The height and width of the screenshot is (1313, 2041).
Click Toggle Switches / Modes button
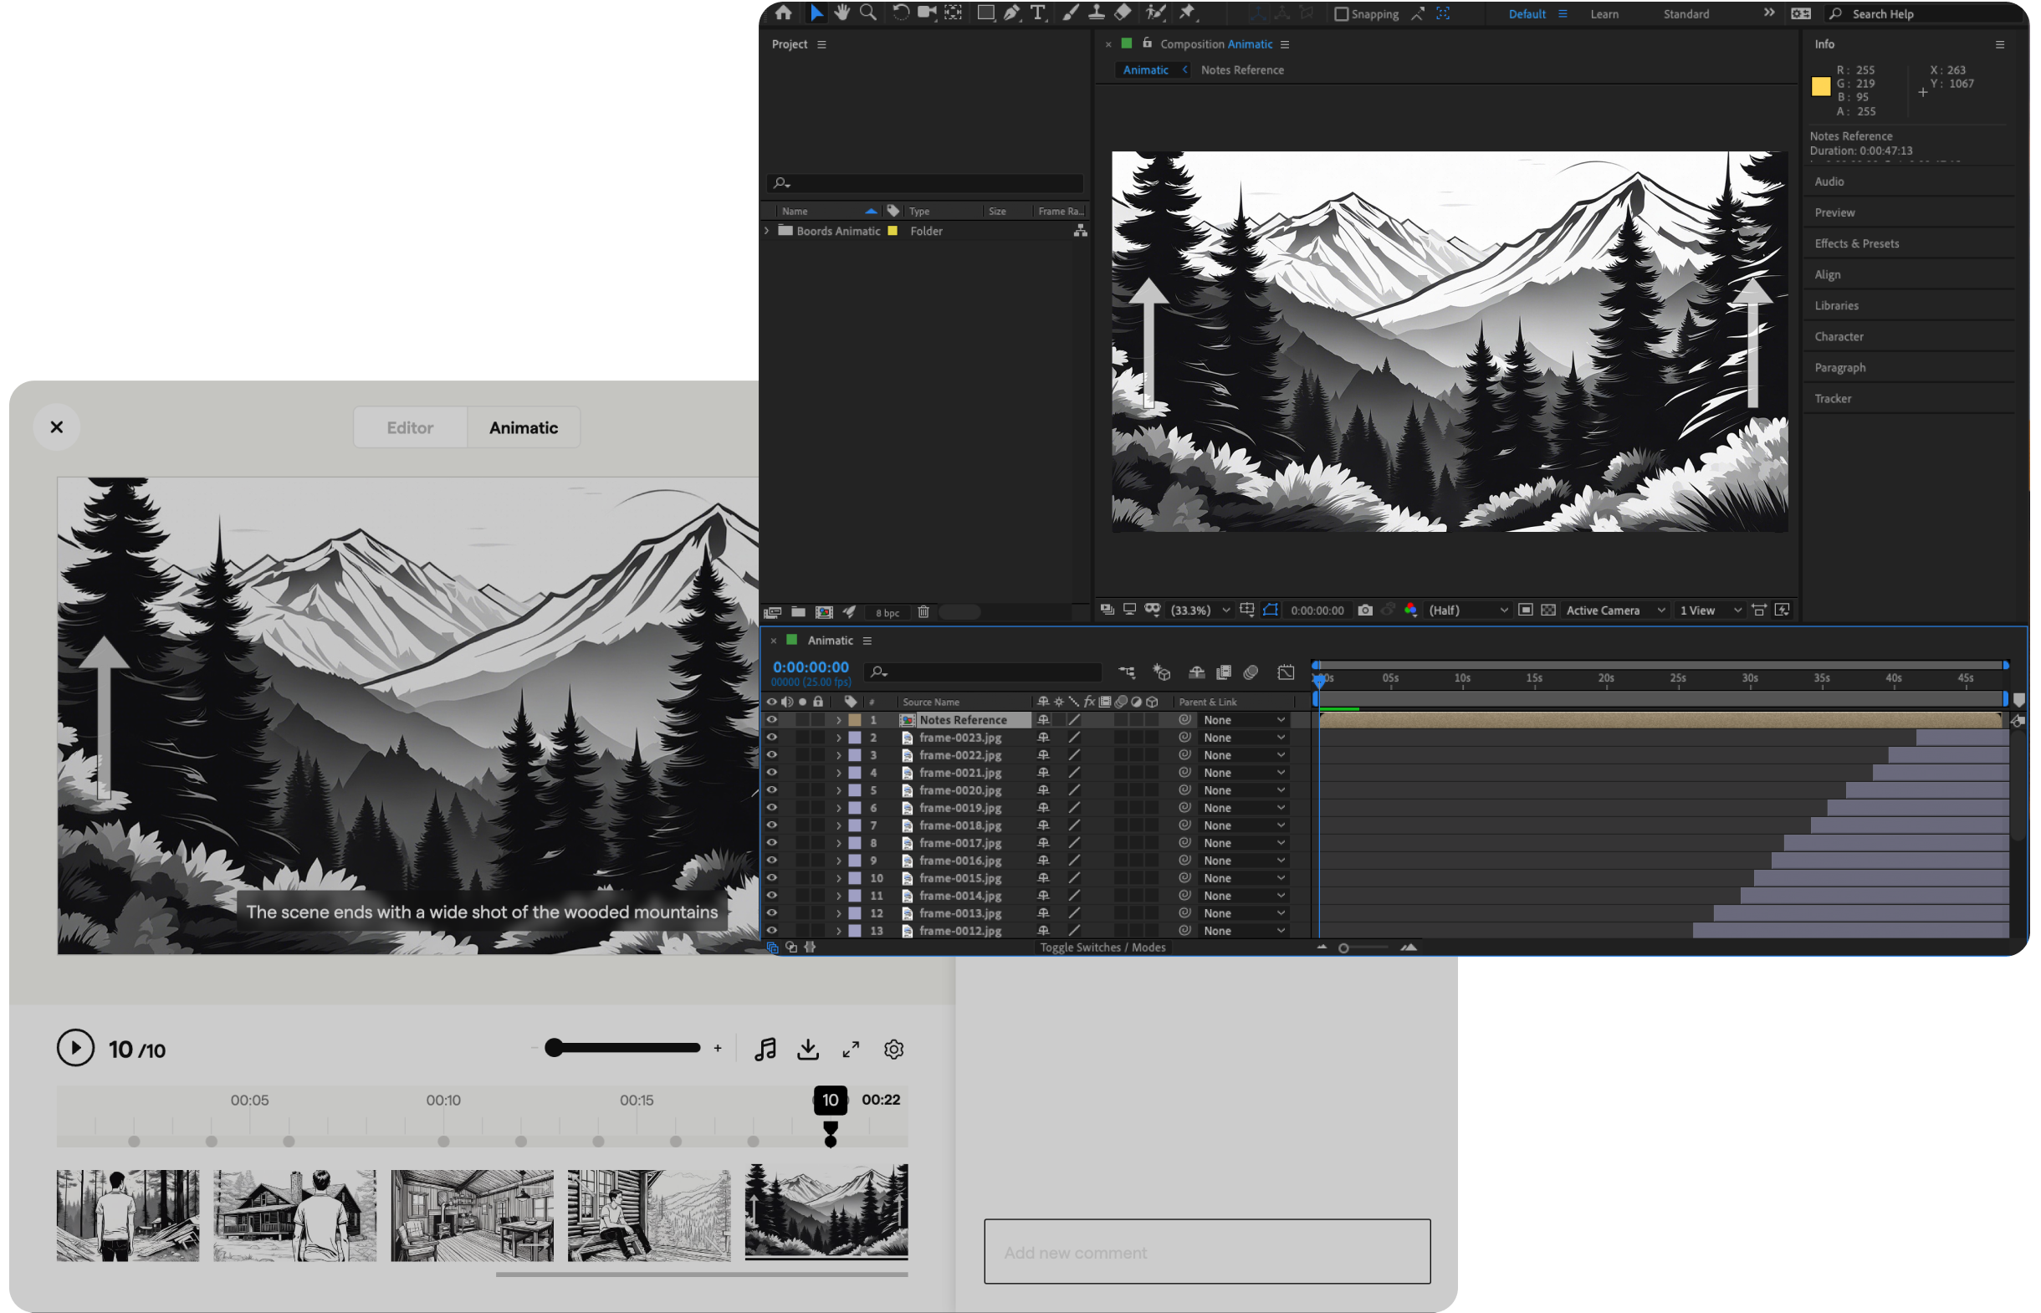tap(1102, 948)
